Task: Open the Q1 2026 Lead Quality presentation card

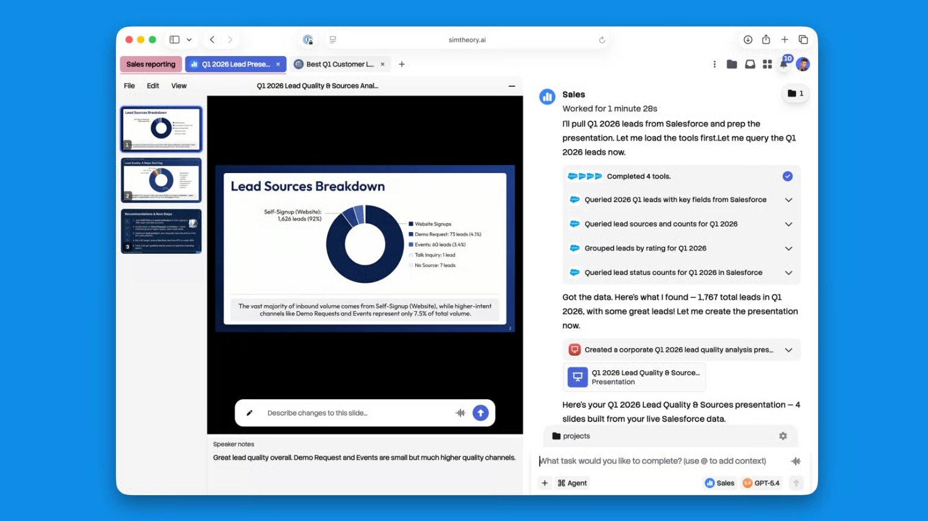Action: click(x=634, y=377)
